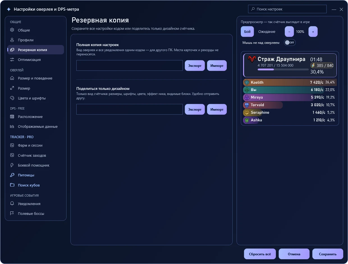Export the full settings copy code
This screenshot has width=348, height=264.
coord(195,66)
